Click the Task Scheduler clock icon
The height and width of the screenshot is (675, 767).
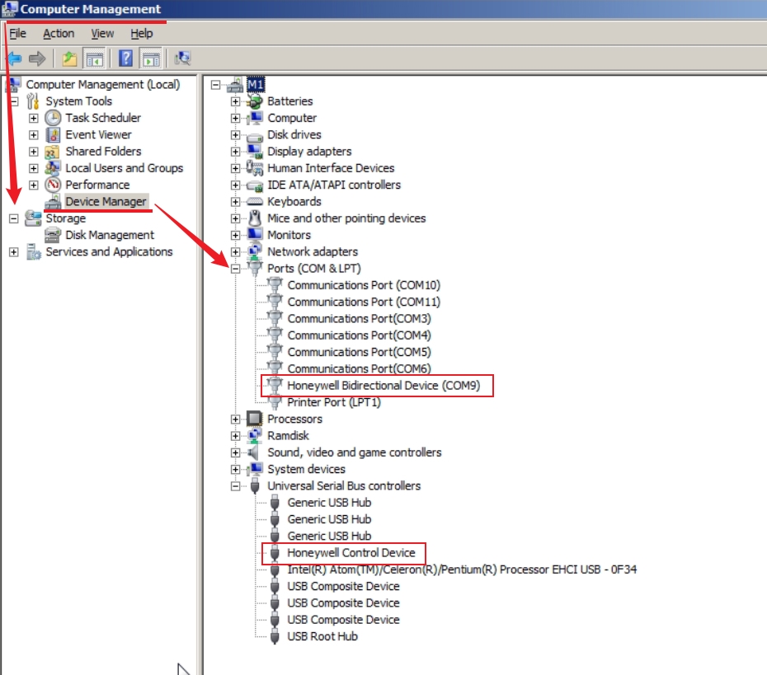click(53, 118)
